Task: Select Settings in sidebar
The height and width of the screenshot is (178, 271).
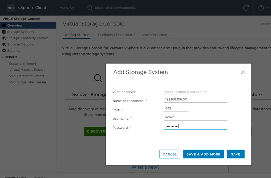Action: (x=14, y=51)
